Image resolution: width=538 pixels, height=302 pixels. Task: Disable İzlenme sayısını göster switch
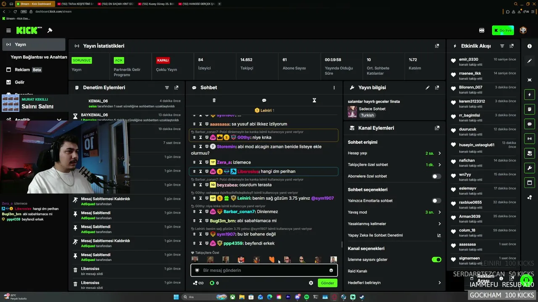pos(436,260)
